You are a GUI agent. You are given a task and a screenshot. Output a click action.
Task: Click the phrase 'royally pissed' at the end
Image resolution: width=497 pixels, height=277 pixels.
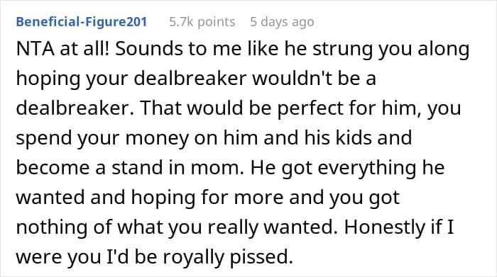(228, 258)
